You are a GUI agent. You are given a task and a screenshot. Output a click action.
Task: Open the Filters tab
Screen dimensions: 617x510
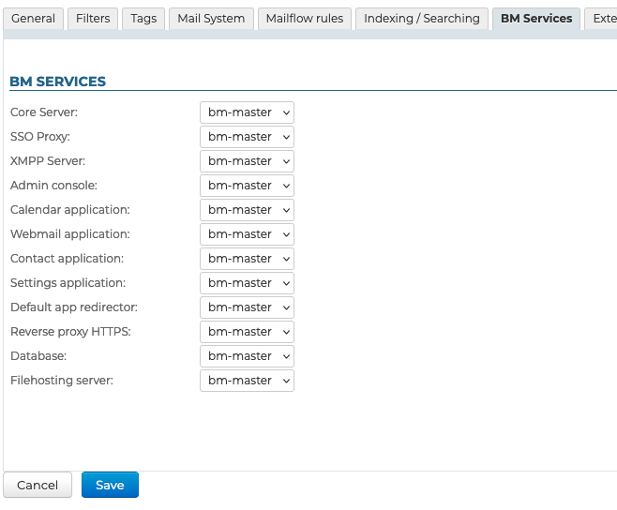tap(93, 19)
